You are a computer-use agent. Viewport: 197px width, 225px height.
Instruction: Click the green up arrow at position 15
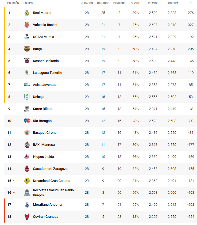pyautogui.click(x=14, y=181)
